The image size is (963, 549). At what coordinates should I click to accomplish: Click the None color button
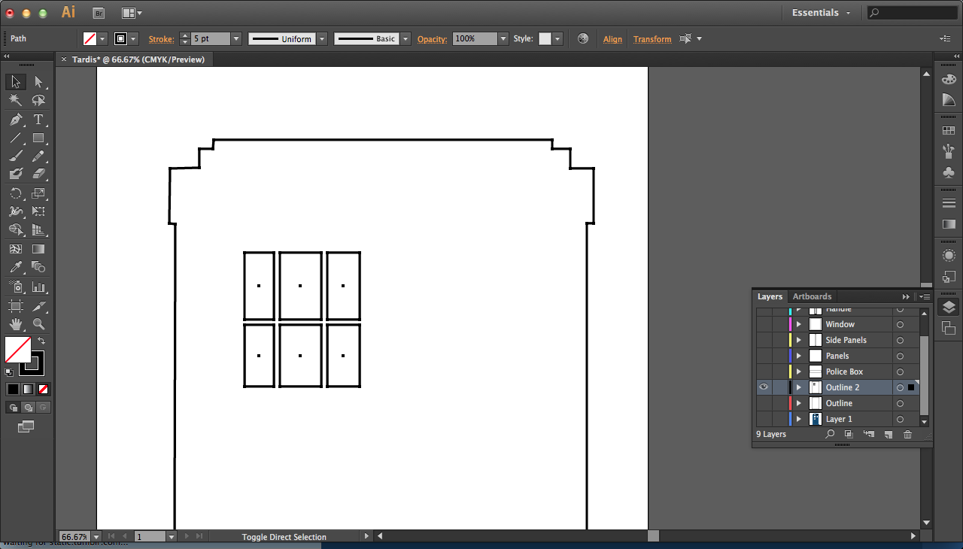[x=43, y=389]
